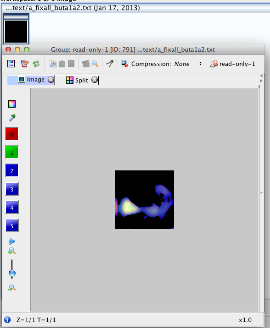Click the measurement compass tool
Viewport: 270px width, 328px height.
[110, 64]
